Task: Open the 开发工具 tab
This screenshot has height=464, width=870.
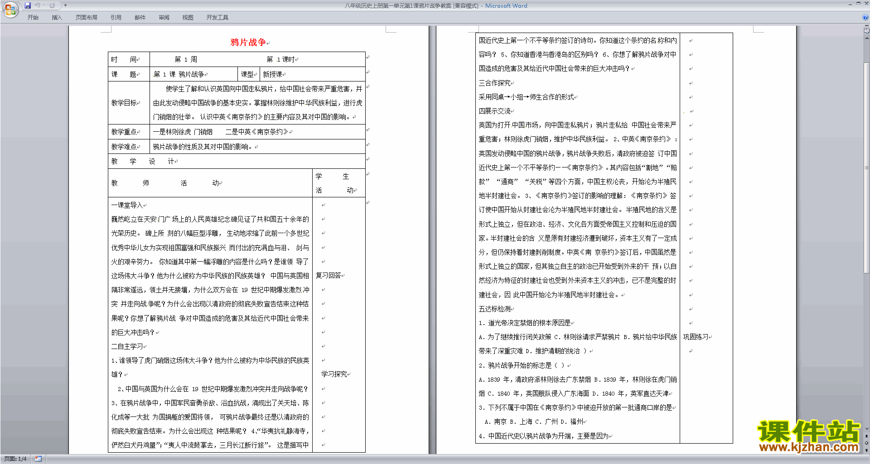Action: click(217, 18)
